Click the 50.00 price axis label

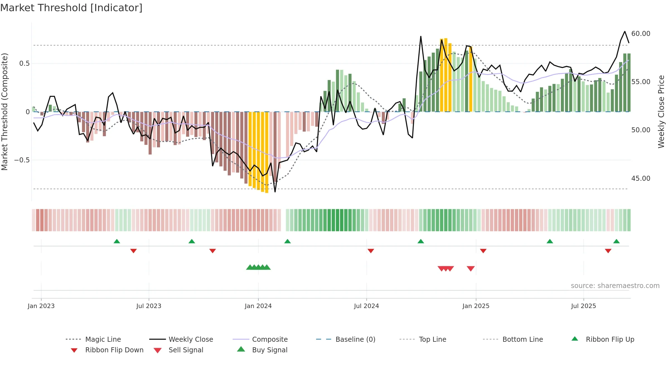(641, 130)
